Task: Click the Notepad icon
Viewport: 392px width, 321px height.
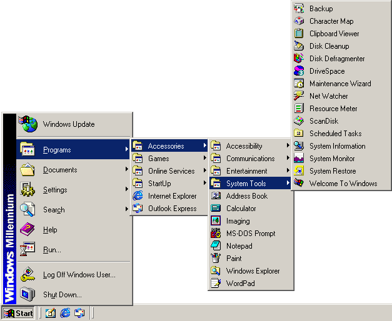Action: (216, 246)
